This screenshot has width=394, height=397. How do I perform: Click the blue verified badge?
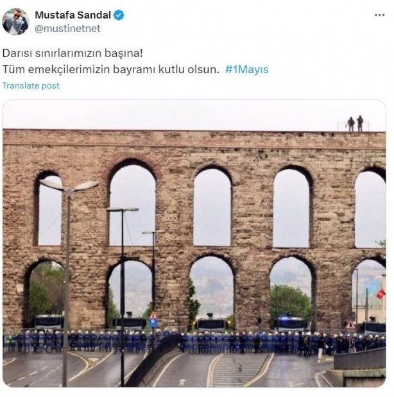[x=119, y=15]
